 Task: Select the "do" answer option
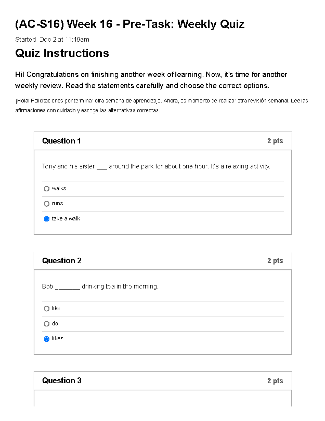(x=46, y=323)
